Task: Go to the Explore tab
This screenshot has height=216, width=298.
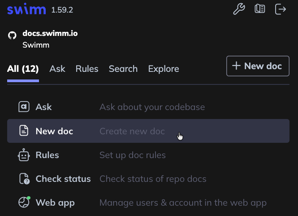Action: pyautogui.click(x=164, y=69)
